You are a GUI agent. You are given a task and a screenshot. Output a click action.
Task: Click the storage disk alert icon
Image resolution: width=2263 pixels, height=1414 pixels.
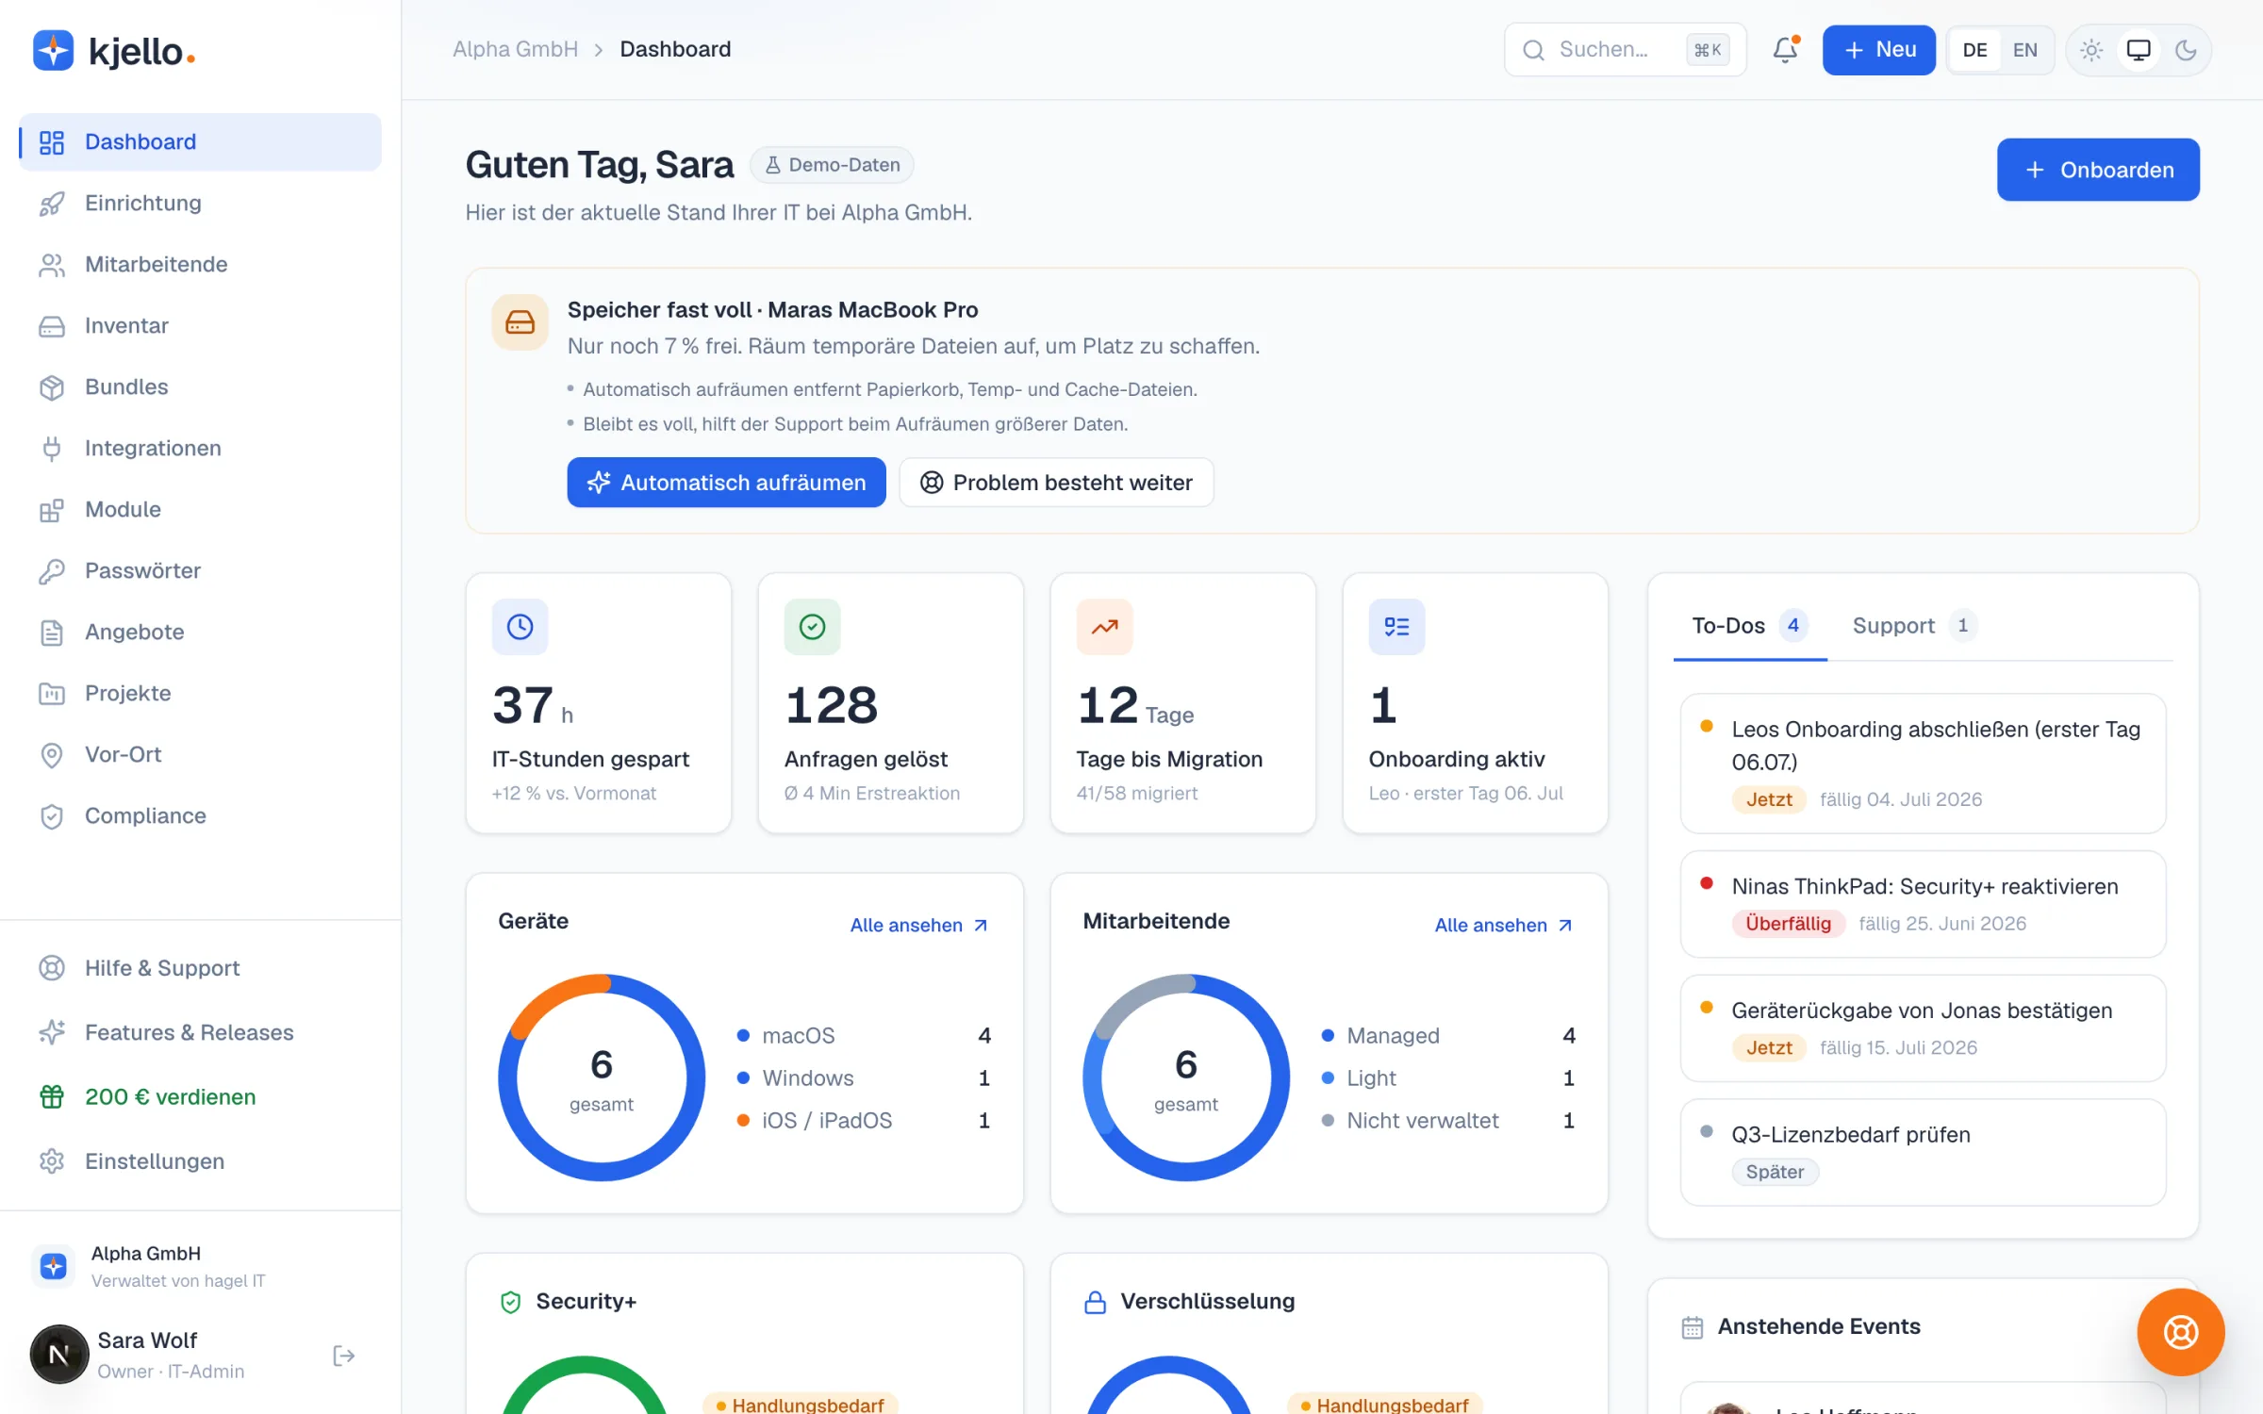[520, 323]
